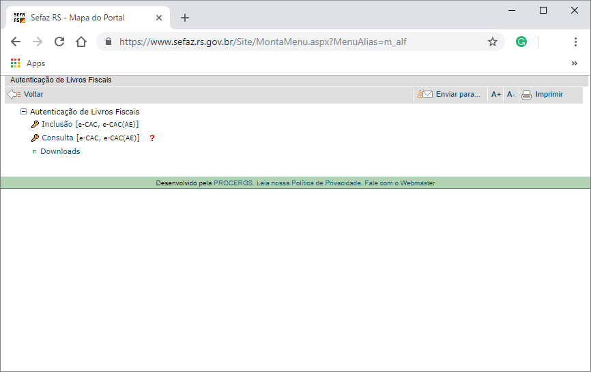Open the PROCERGS footer link
Viewport: 591px width, 372px height.
tap(233, 183)
